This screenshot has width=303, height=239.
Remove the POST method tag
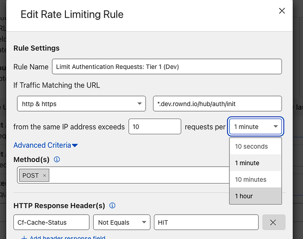click(44, 175)
